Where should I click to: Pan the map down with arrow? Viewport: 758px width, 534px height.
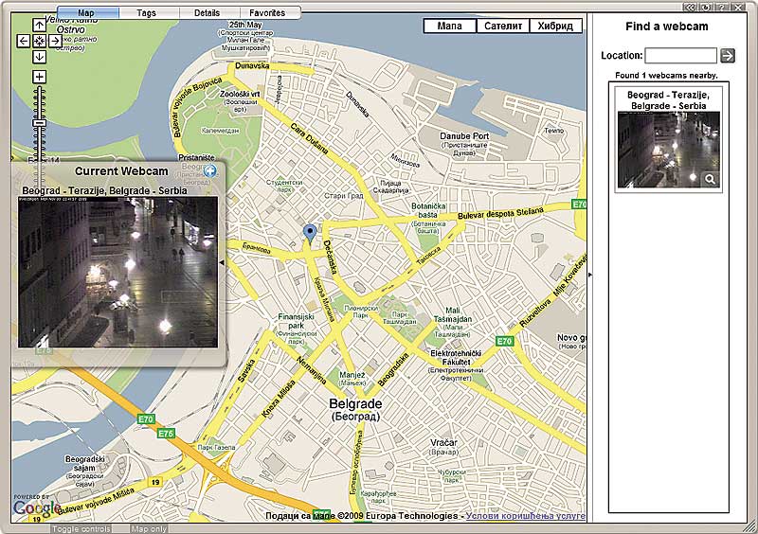39,57
